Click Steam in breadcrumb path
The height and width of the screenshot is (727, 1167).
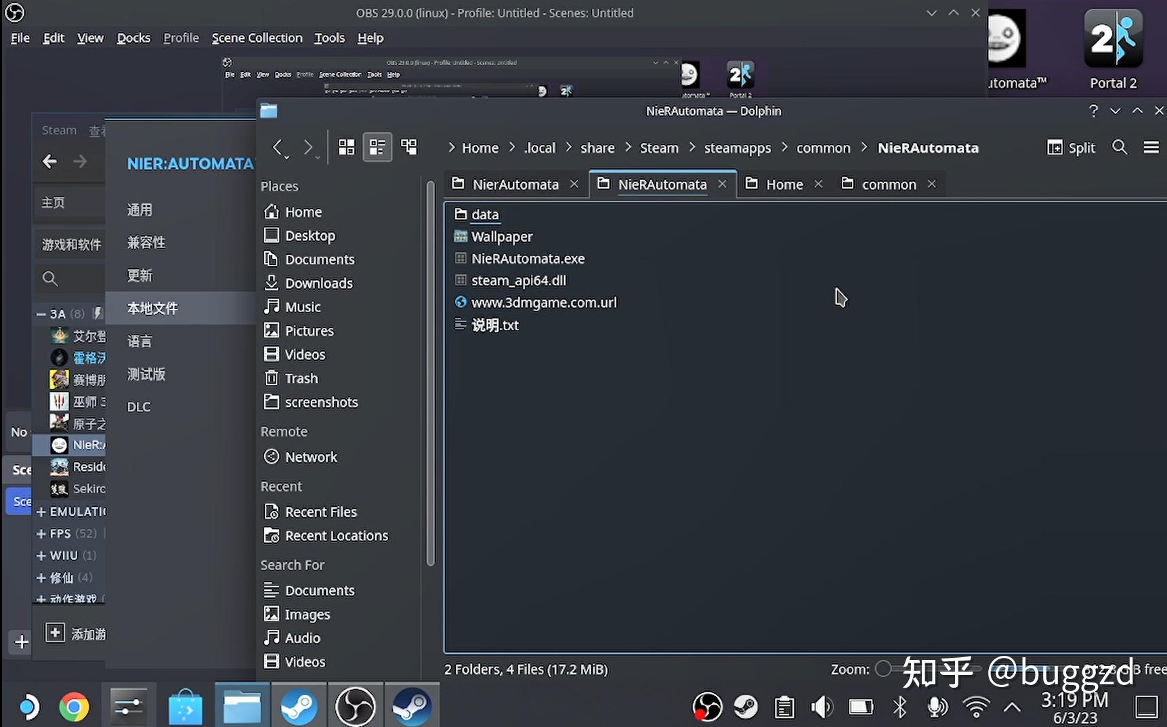(x=659, y=148)
